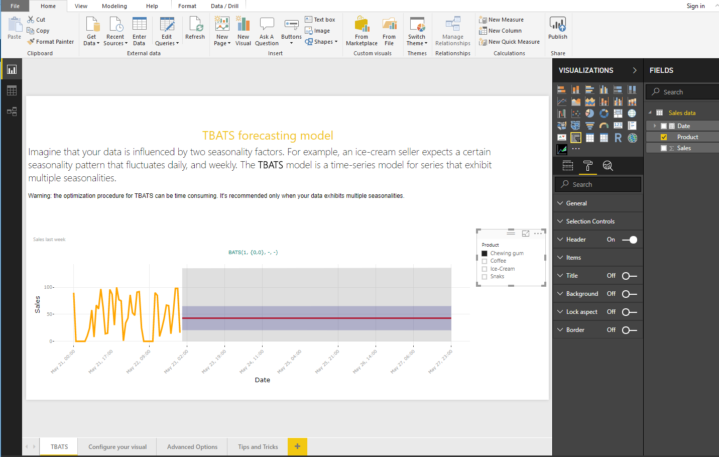719x457 pixels.
Task: Enable the Background toggle
Action: [x=630, y=294]
